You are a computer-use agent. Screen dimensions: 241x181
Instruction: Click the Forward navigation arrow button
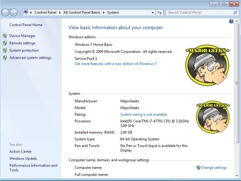pos(14,13)
